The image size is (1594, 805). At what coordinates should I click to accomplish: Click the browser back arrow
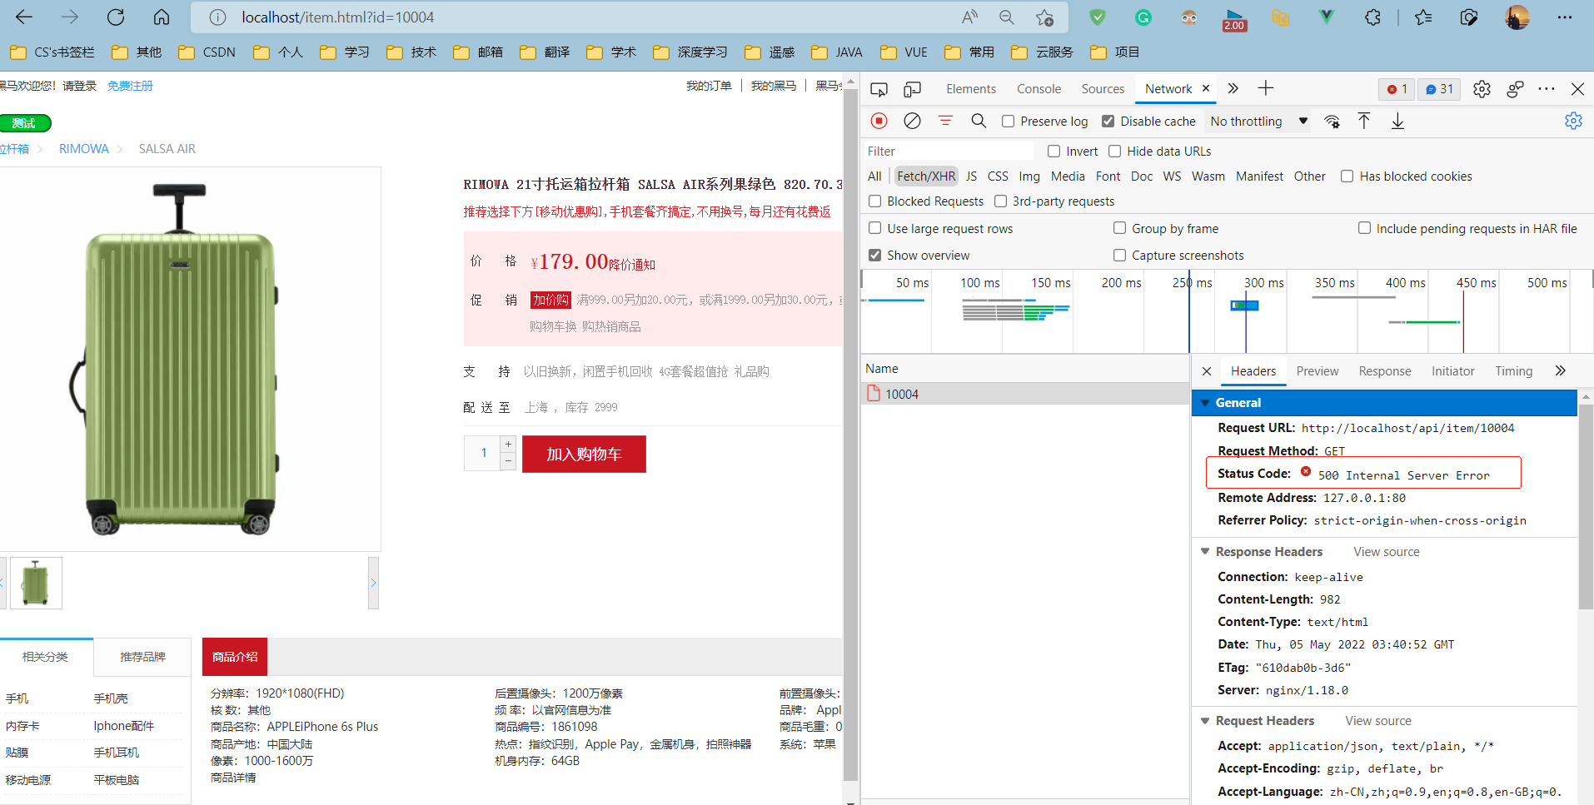(x=24, y=17)
